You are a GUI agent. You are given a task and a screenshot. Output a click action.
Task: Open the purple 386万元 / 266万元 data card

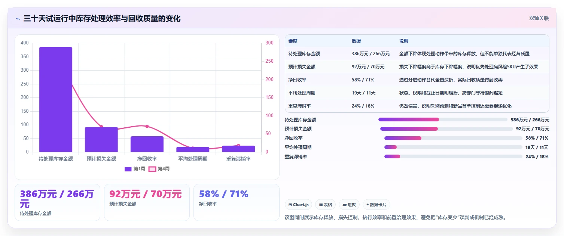[57, 202]
